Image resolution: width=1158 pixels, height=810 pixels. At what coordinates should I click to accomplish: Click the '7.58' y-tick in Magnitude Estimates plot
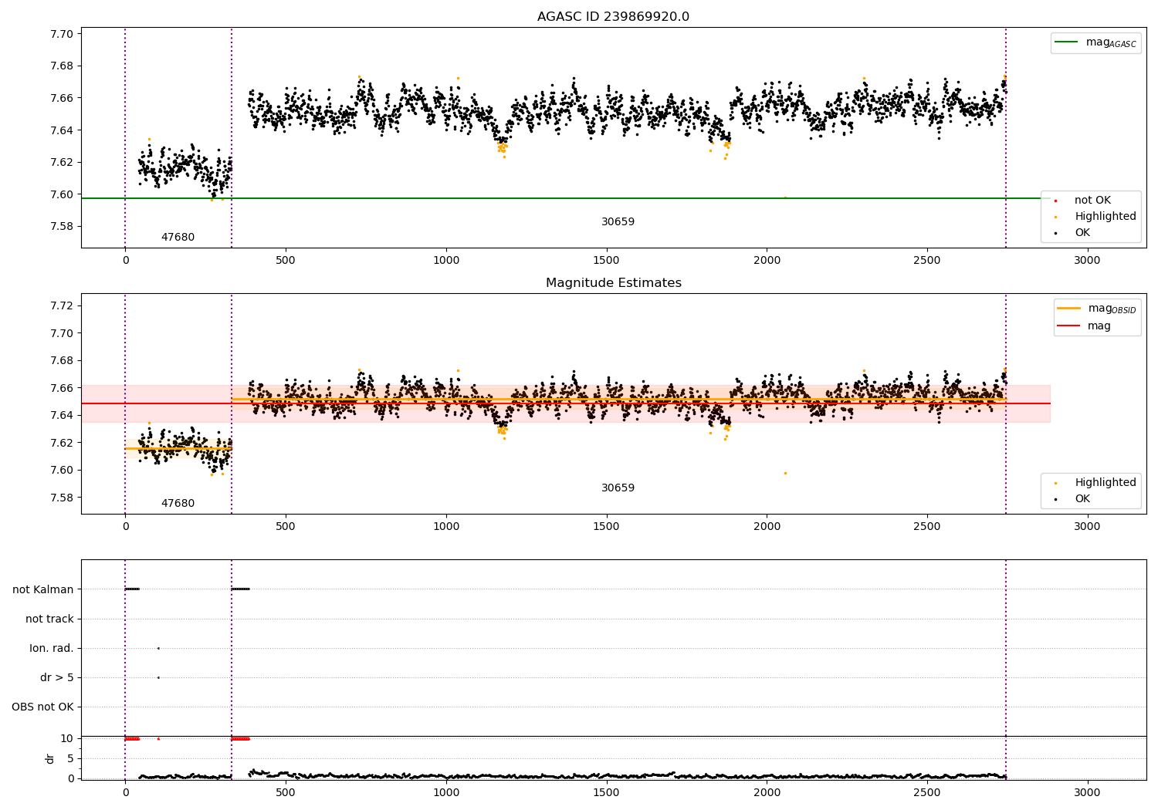pos(62,498)
